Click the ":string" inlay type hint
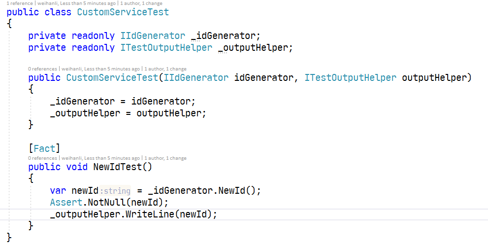The height and width of the screenshot is (249, 488). (x=115, y=190)
